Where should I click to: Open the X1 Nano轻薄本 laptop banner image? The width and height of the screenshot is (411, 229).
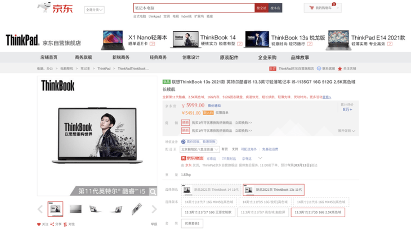click(x=113, y=40)
